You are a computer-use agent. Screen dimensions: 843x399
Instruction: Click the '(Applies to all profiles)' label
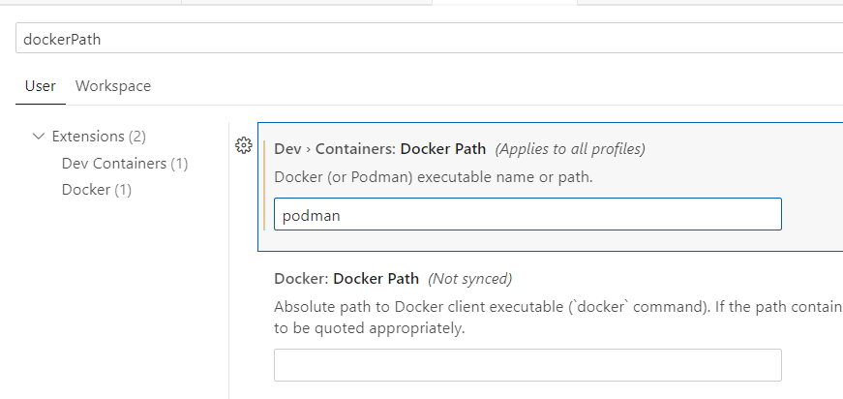pos(570,148)
